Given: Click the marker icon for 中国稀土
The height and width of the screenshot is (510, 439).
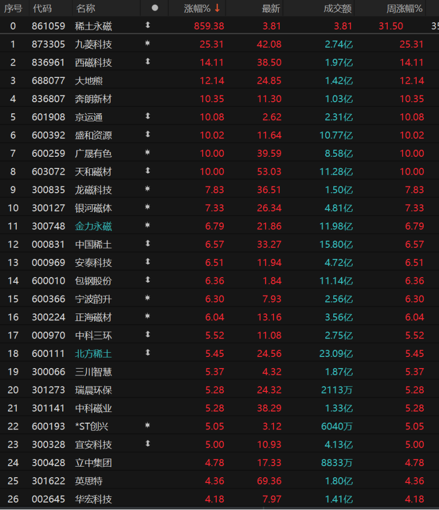Looking at the screenshot, I should click(148, 244).
